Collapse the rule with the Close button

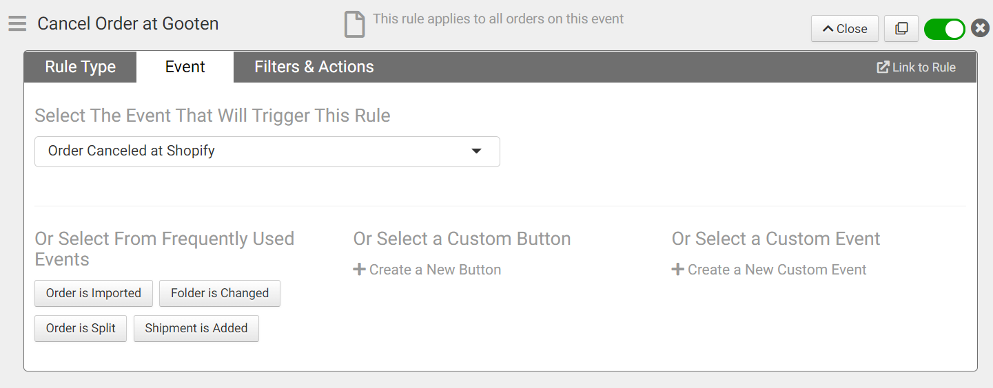pos(844,29)
